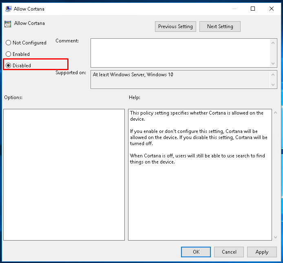Click the Comment box scroll down arrow
This screenshot has width=283, height=263.
point(273,64)
